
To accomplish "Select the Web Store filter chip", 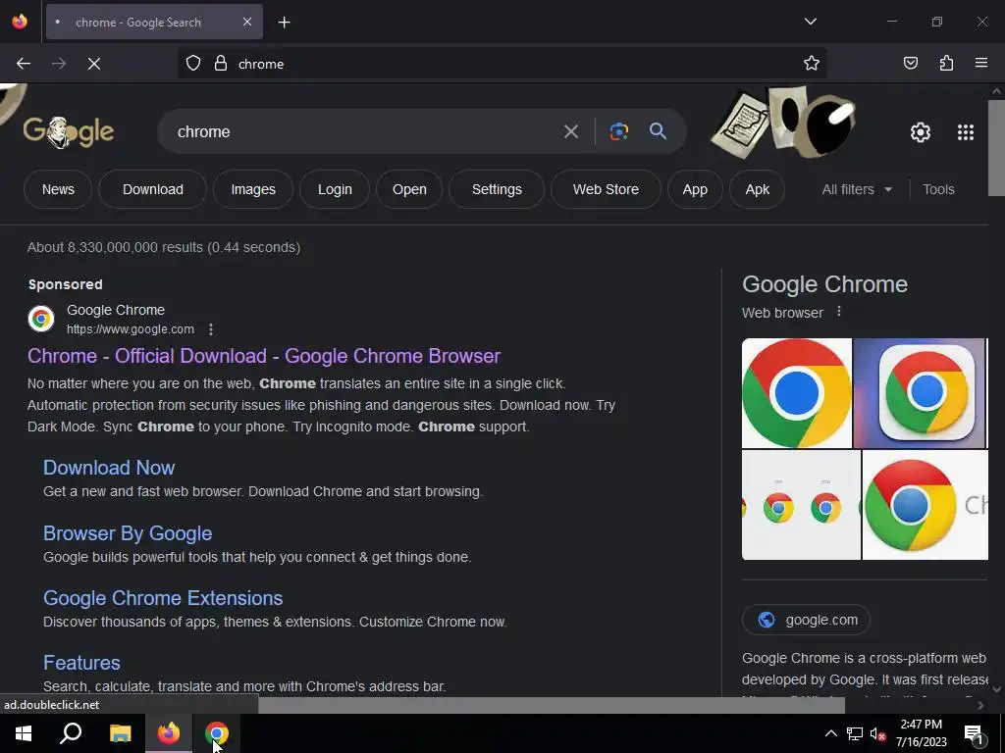I will click(606, 189).
